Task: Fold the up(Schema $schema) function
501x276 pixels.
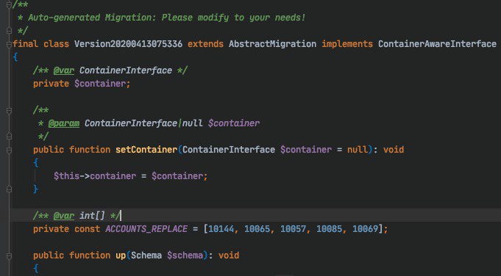Action: tap(9, 255)
